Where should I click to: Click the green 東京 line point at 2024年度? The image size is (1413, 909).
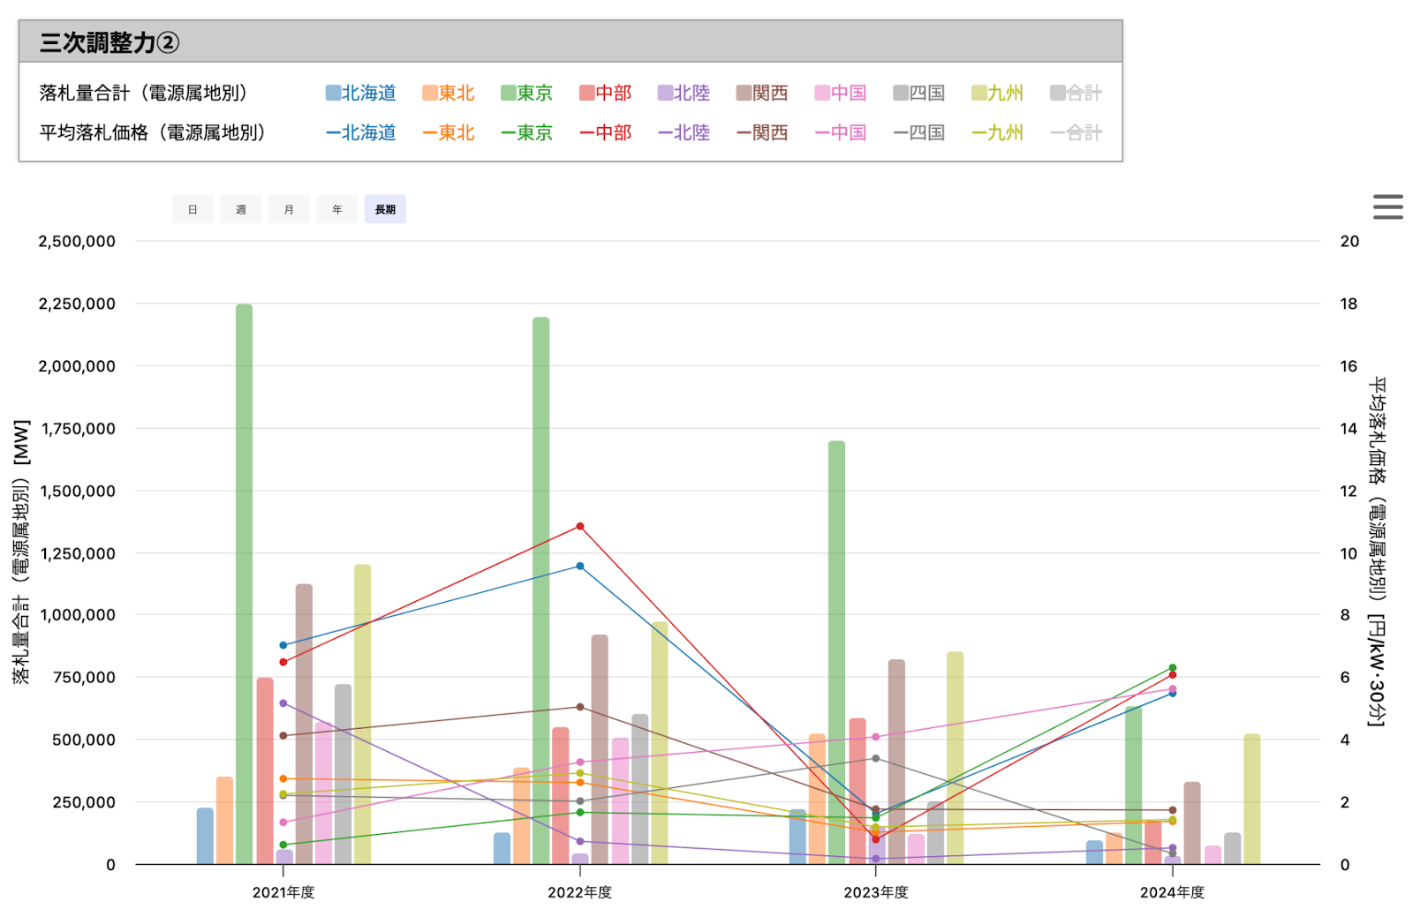1172,668
